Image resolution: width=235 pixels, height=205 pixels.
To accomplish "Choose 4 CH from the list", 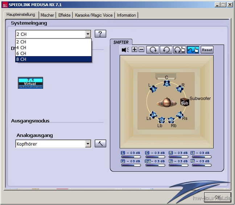I will tap(54, 47).
